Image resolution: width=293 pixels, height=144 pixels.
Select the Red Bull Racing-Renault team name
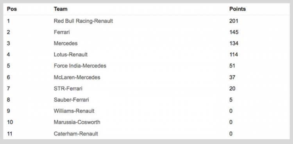pyautogui.click(x=83, y=21)
